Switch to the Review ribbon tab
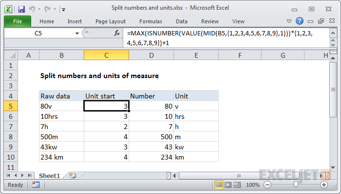Image resolution: width=341 pixels, height=194 pixels. 210,21
